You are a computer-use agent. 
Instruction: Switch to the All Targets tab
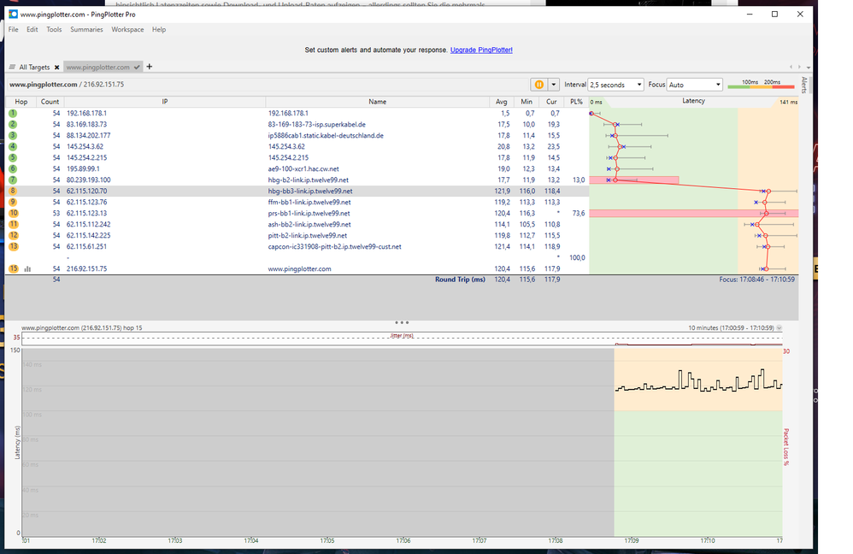click(x=34, y=67)
